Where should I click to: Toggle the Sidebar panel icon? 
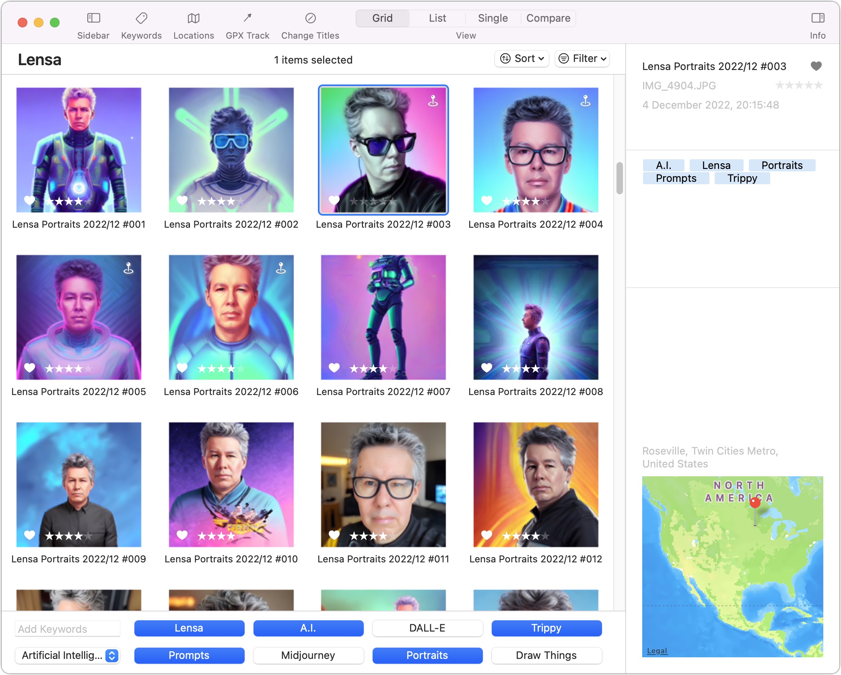click(x=93, y=18)
